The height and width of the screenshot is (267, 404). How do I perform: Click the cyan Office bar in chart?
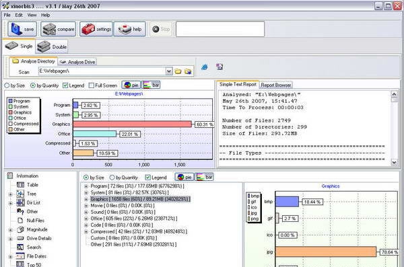point(94,134)
